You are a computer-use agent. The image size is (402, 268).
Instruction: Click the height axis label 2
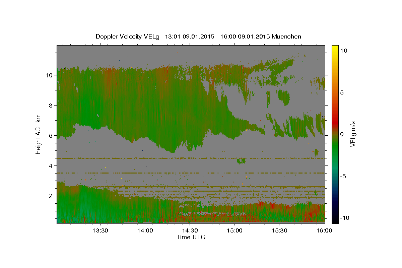tap(51, 196)
